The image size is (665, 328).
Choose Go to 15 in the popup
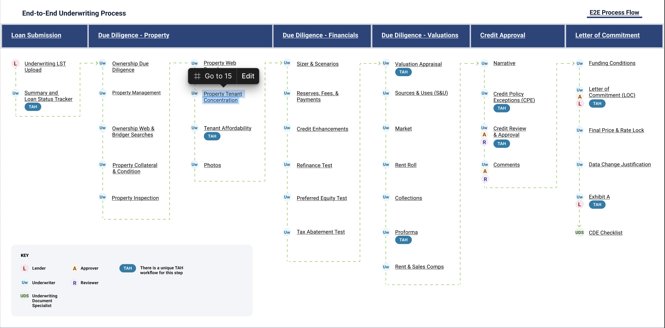point(218,76)
